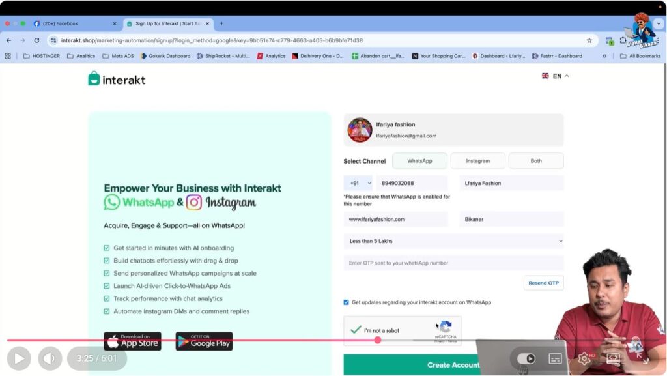Screen dimensions: 667x376
Task: Click the WhatsApp icon in the hero text
Action: click(x=112, y=203)
